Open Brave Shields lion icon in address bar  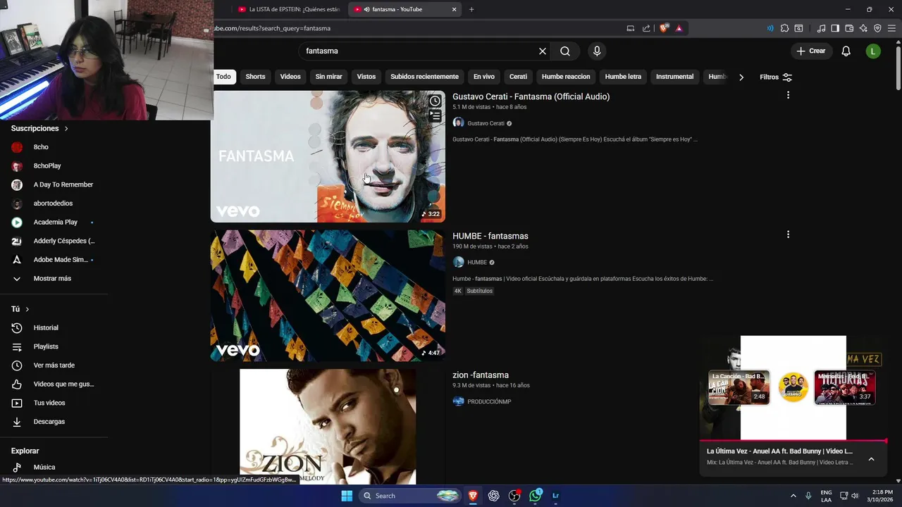pyautogui.click(x=663, y=28)
